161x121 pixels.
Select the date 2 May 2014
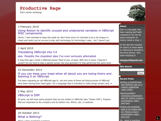click(x=25, y=91)
